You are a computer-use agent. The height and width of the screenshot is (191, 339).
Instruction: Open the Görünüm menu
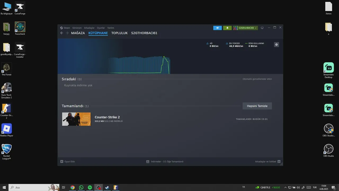point(77,28)
